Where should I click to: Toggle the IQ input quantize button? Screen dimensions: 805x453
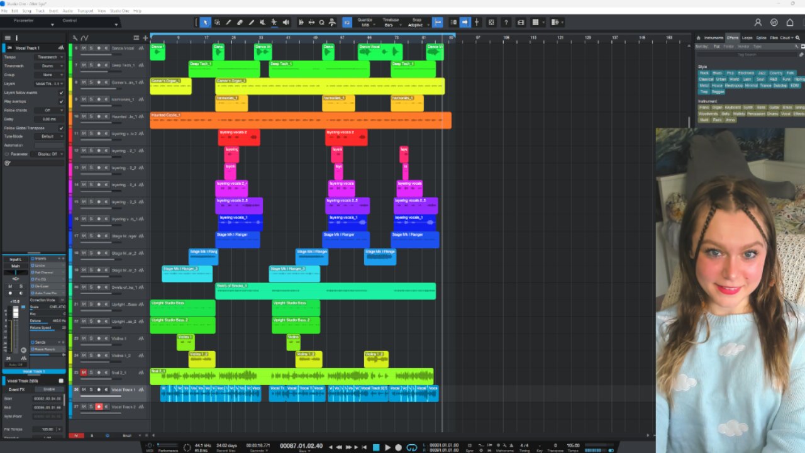(x=347, y=23)
